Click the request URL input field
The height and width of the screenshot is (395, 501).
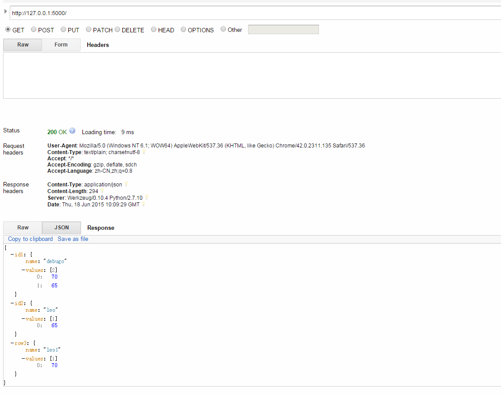click(255, 13)
